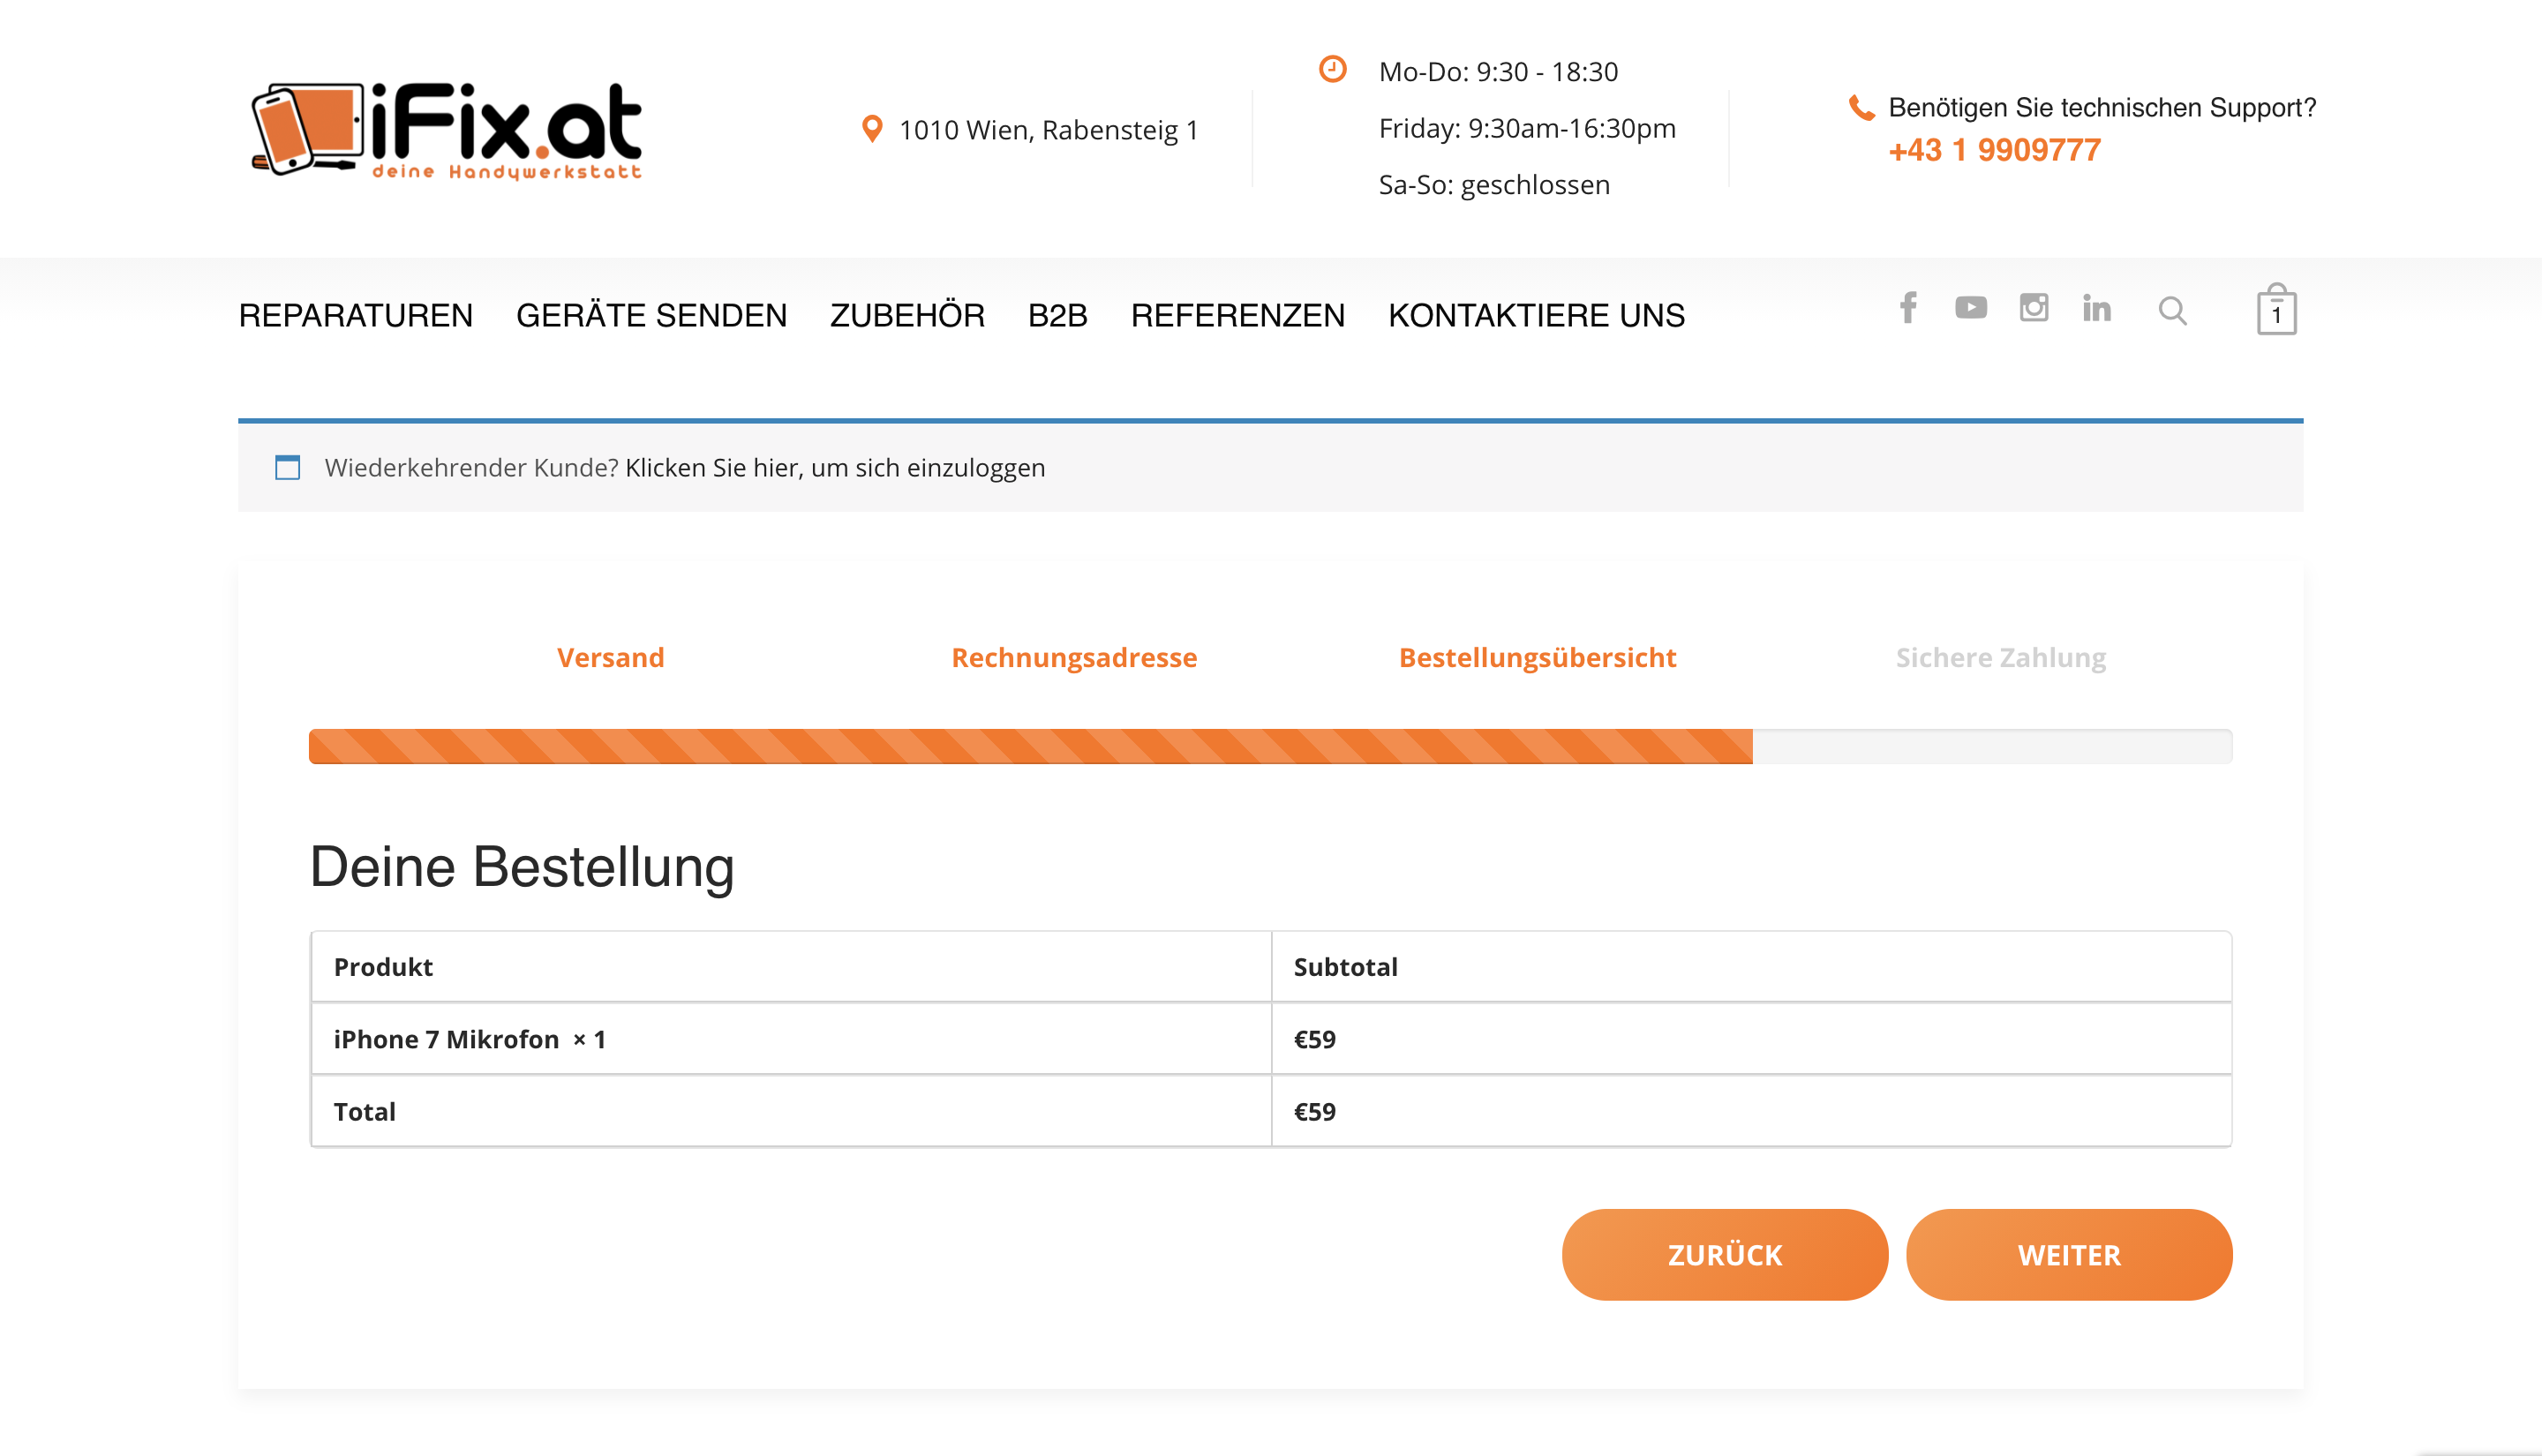This screenshot has width=2542, height=1456.
Task: Click 'Klicken Sie hier, um sich einzuloggen'
Action: coord(835,468)
